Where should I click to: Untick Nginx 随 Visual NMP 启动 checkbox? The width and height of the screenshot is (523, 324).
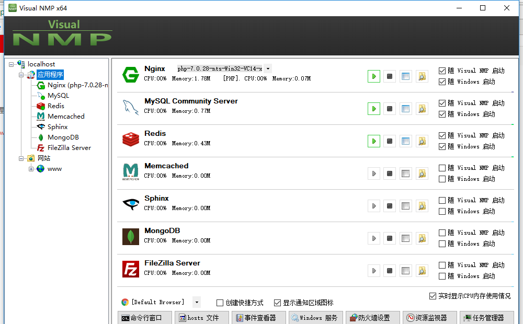coord(442,71)
